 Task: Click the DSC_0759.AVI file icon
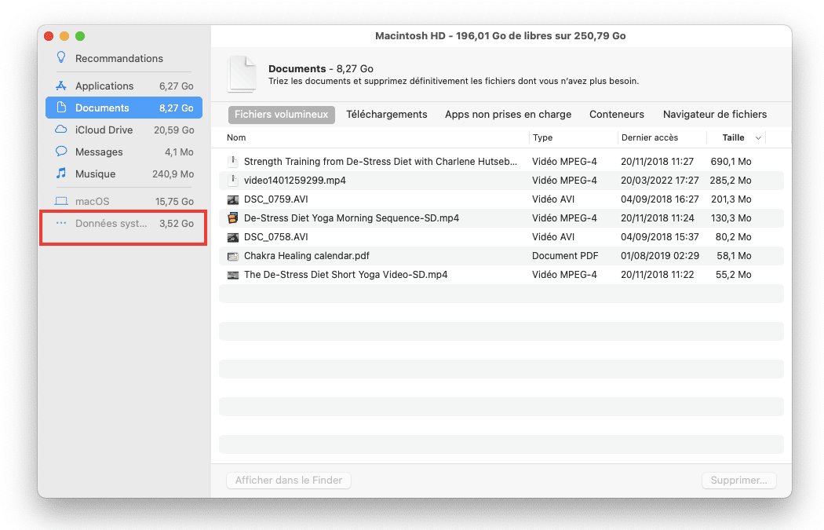click(x=232, y=199)
